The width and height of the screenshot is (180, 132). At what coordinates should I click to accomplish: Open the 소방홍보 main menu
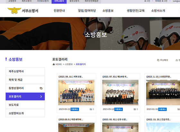[x=108, y=11]
